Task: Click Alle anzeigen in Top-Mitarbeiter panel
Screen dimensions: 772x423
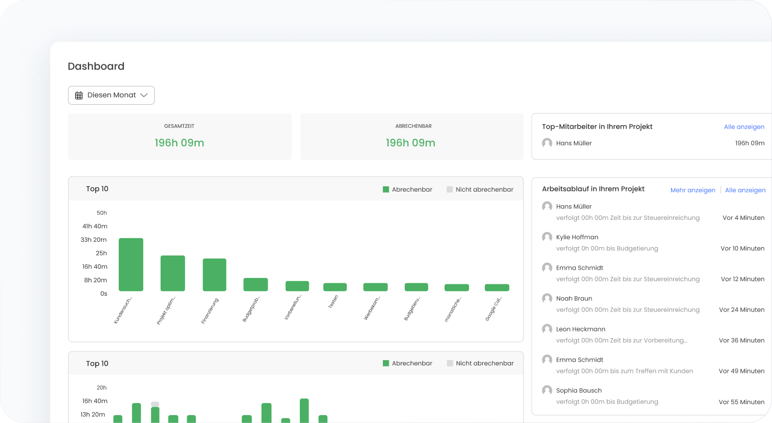Action: click(x=744, y=127)
